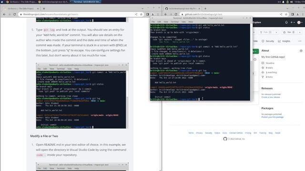Toggle side panel in Odin Project browser
Viewport: 305px width, 171px height.
(148, 14)
